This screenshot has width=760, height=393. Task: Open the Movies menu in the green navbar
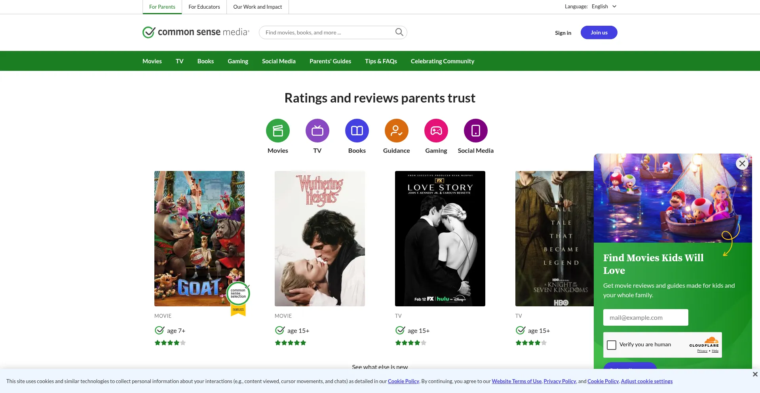coord(152,61)
